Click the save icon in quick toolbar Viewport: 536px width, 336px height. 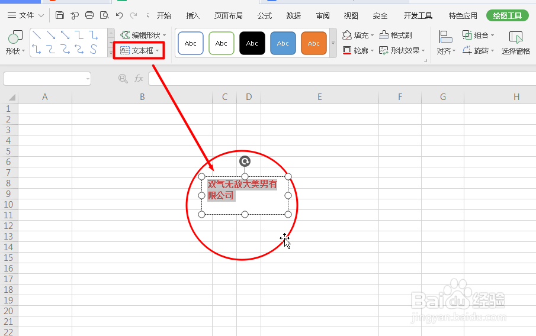[x=60, y=15]
